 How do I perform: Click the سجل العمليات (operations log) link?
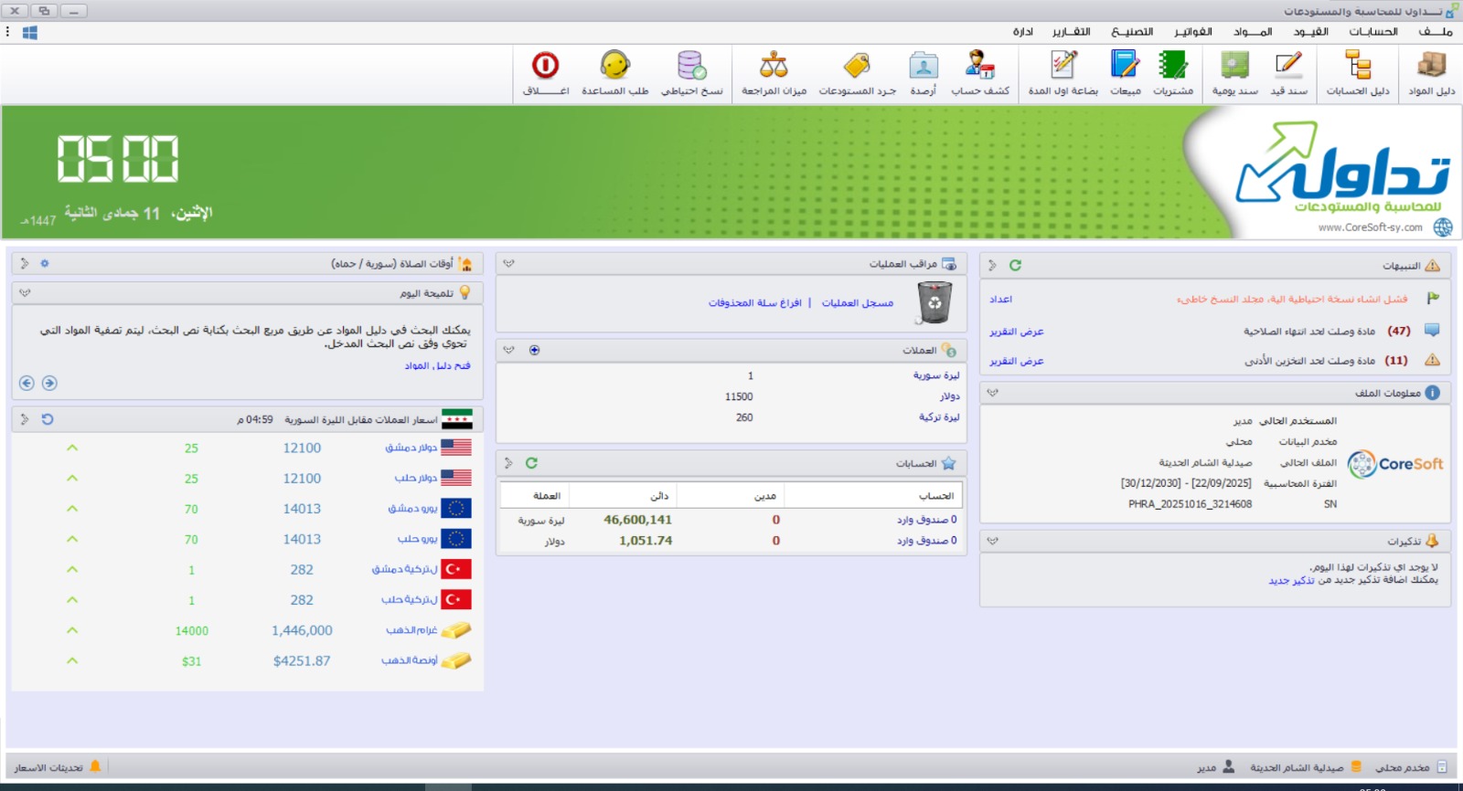coord(857,303)
